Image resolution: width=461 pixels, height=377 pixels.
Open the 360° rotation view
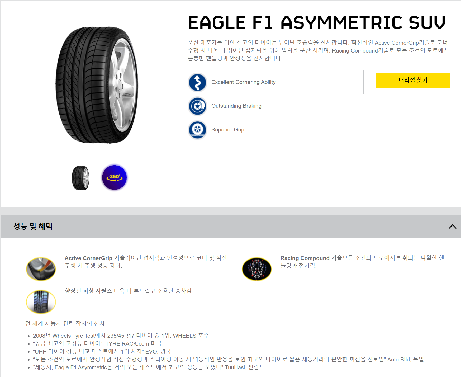pyautogui.click(x=114, y=177)
